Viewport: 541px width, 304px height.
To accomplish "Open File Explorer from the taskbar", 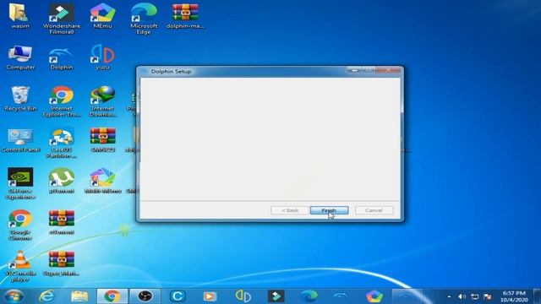I will tap(79, 296).
